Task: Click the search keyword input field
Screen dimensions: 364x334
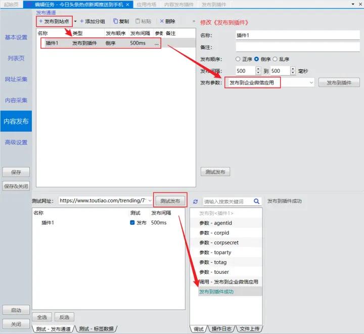Action: point(227,201)
